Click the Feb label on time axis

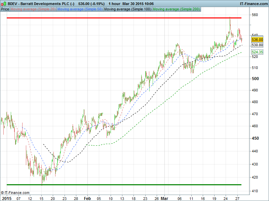[88, 198]
